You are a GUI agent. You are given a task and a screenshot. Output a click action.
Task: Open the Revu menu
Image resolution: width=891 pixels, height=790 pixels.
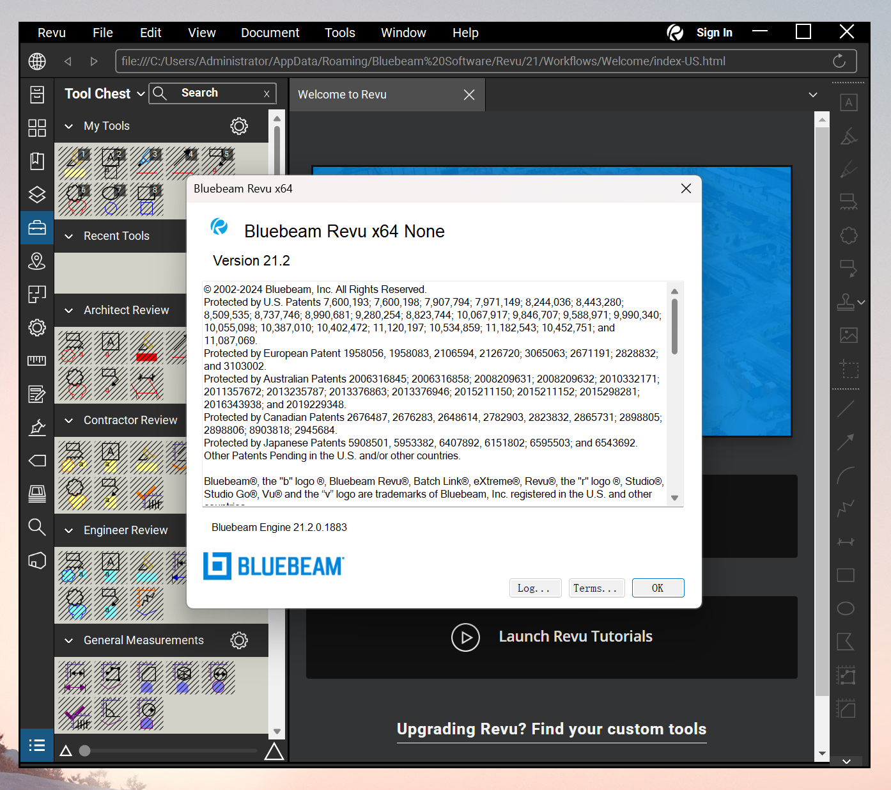coord(52,33)
